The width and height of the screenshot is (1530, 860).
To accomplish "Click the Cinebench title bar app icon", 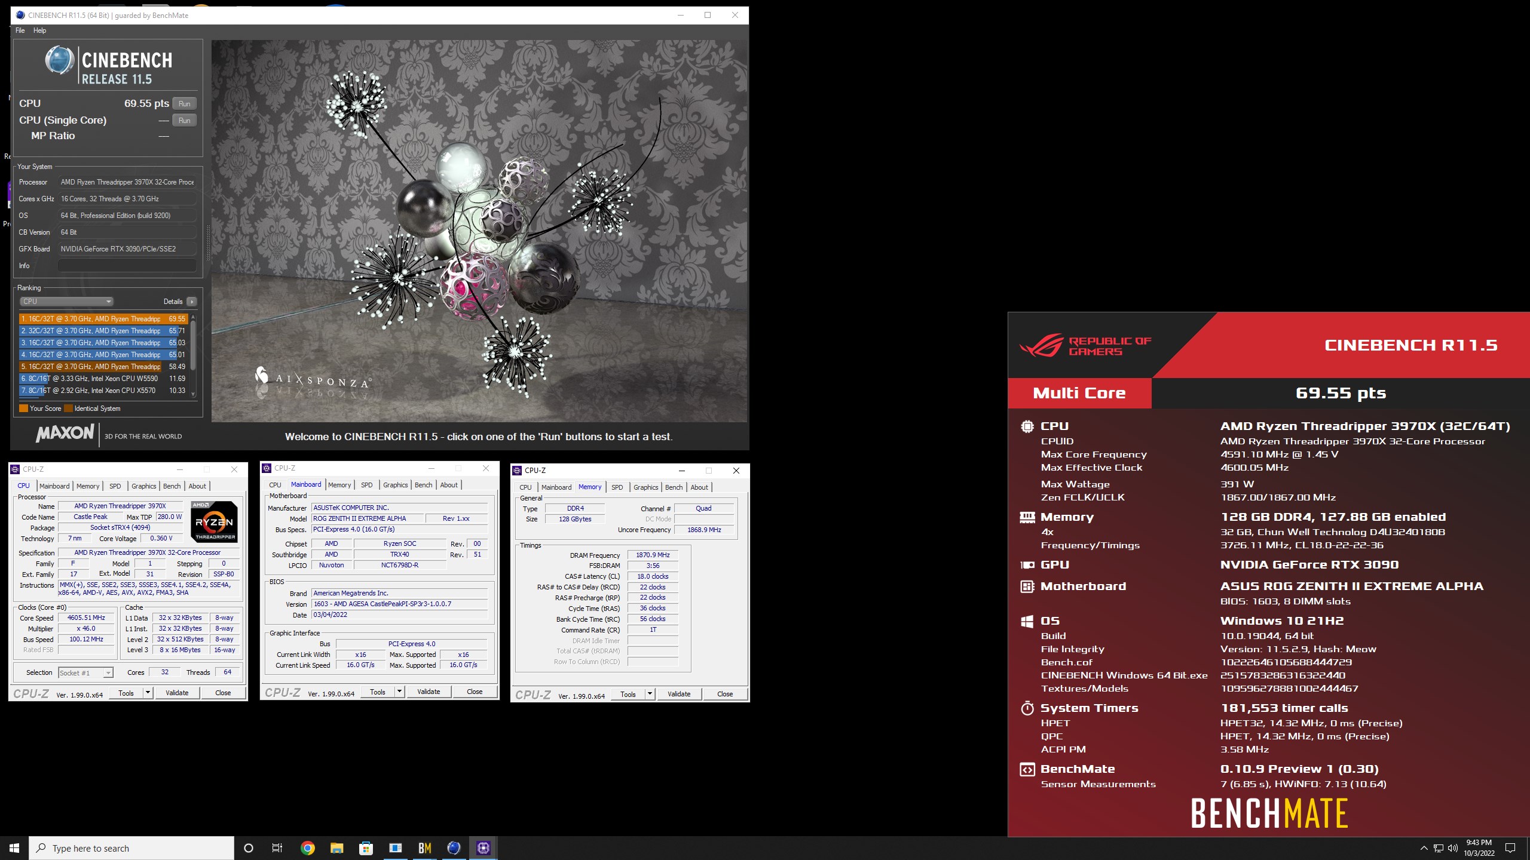I will click(x=20, y=16).
